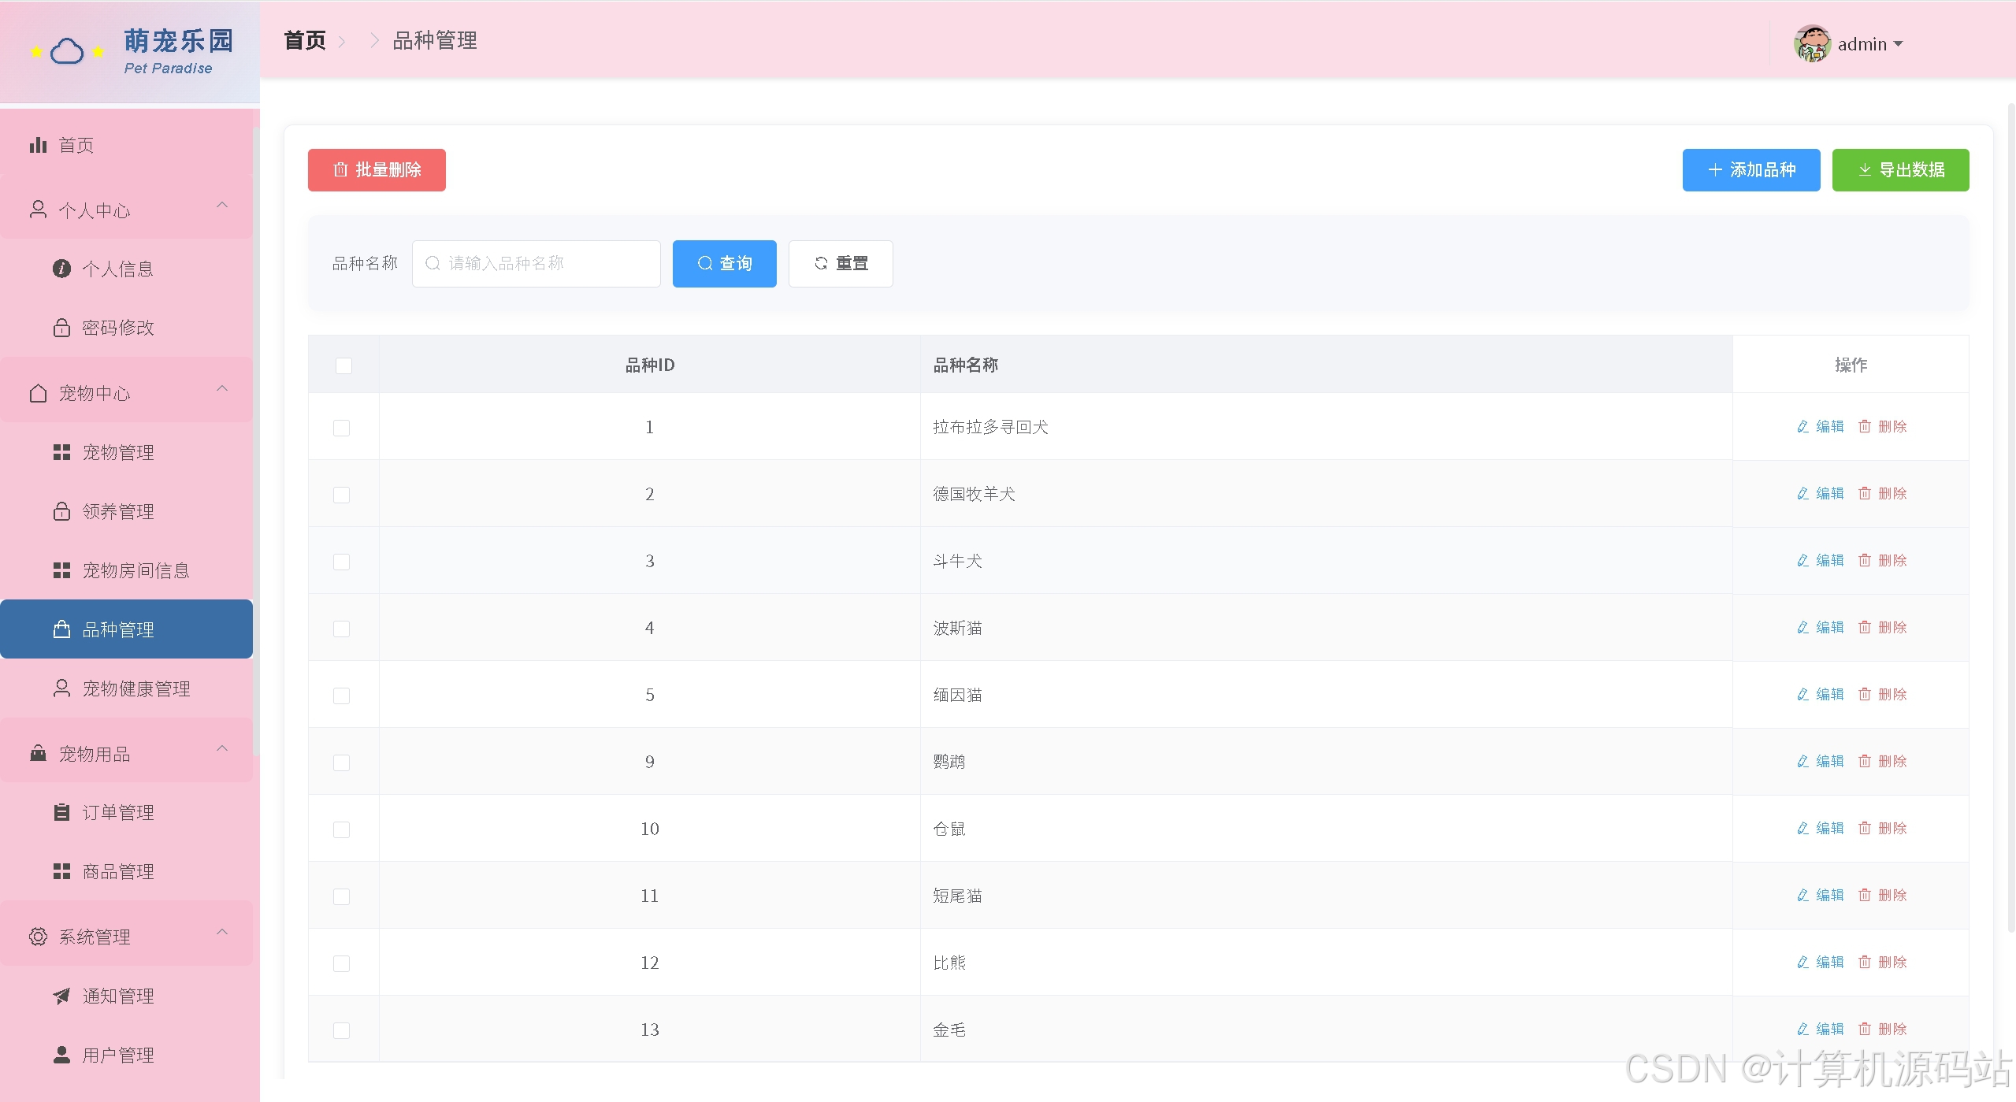Click the grid icon beside 商品管理
The image size is (2016, 1102).
(x=61, y=871)
